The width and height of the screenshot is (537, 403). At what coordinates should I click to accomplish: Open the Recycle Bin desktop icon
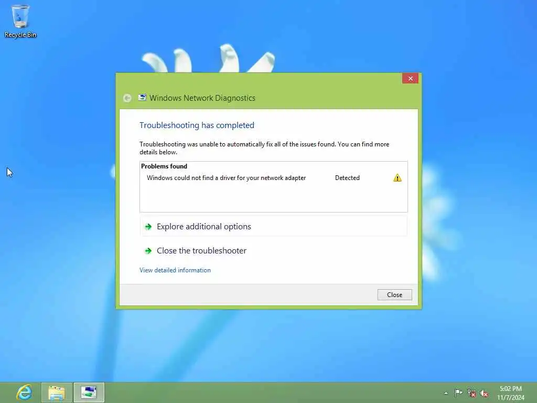coord(20,21)
